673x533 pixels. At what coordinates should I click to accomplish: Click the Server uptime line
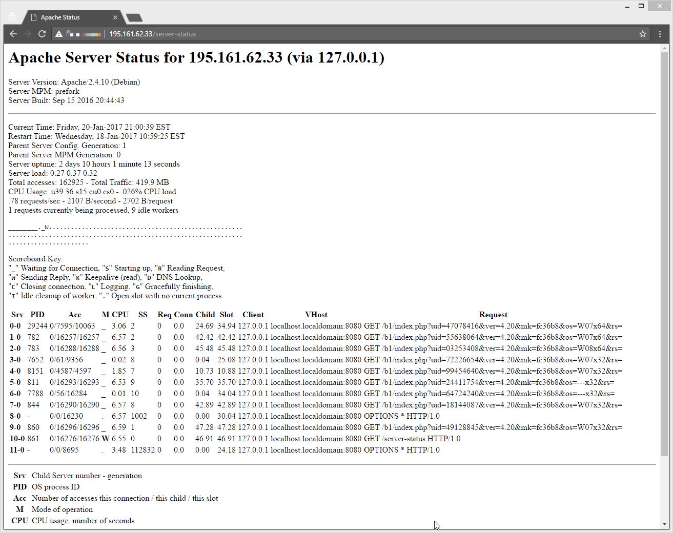(94, 164)
